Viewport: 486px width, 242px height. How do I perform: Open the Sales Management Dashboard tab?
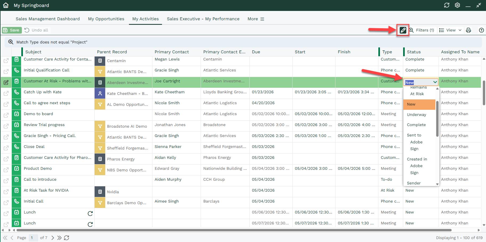click(x=48, y=19)
